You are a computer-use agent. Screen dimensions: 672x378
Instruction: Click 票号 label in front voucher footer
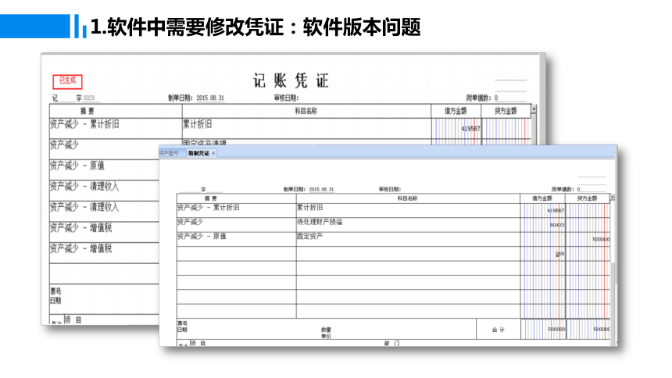click(182, 323)
